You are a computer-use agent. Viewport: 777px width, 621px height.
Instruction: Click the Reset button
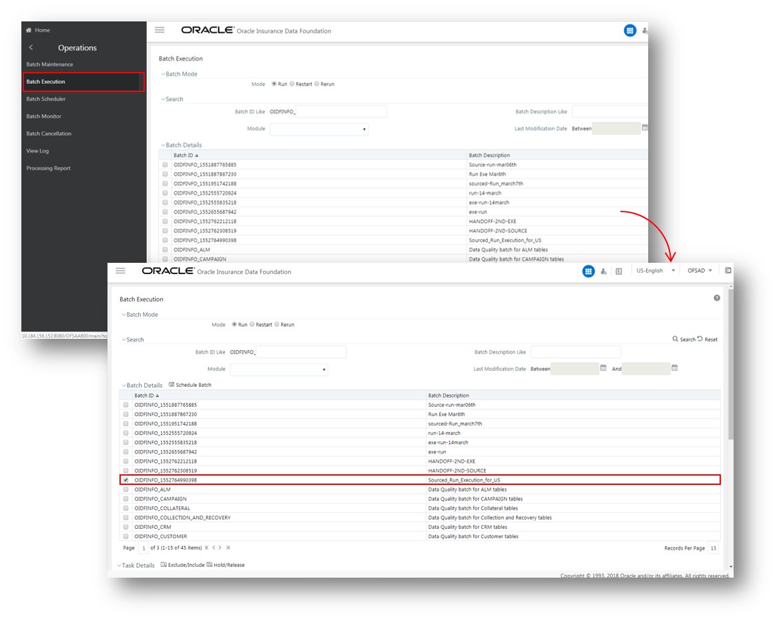pos(708,340)
